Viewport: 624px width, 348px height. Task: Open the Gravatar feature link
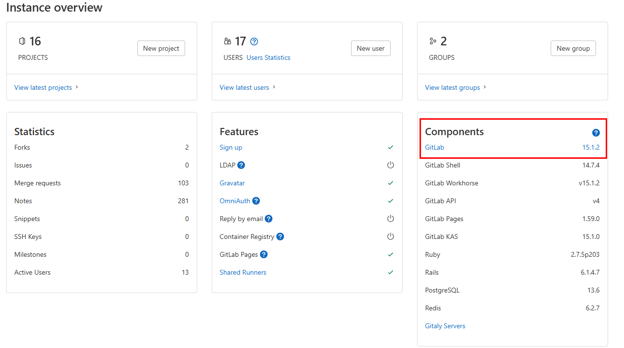pos(232,183)
